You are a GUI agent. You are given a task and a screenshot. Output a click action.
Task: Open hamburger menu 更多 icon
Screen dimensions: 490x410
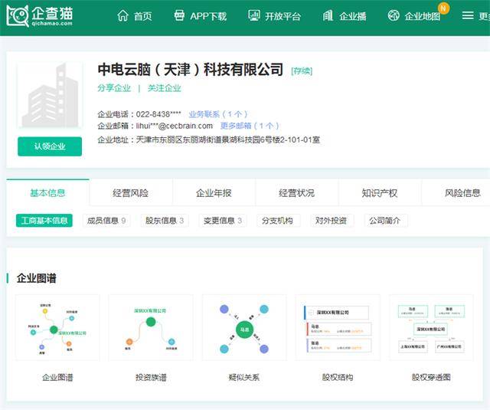click(468, 15)
